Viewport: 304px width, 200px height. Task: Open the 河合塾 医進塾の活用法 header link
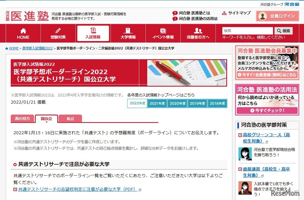198,18
